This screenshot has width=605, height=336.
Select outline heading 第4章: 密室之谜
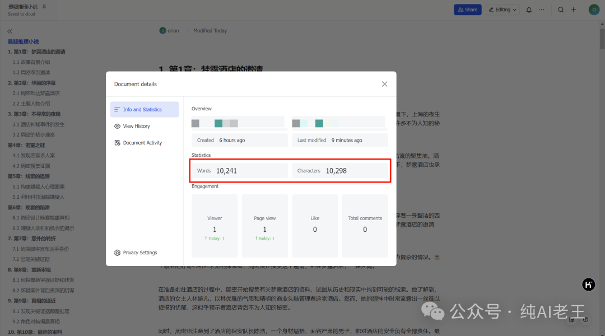(27, 145)
